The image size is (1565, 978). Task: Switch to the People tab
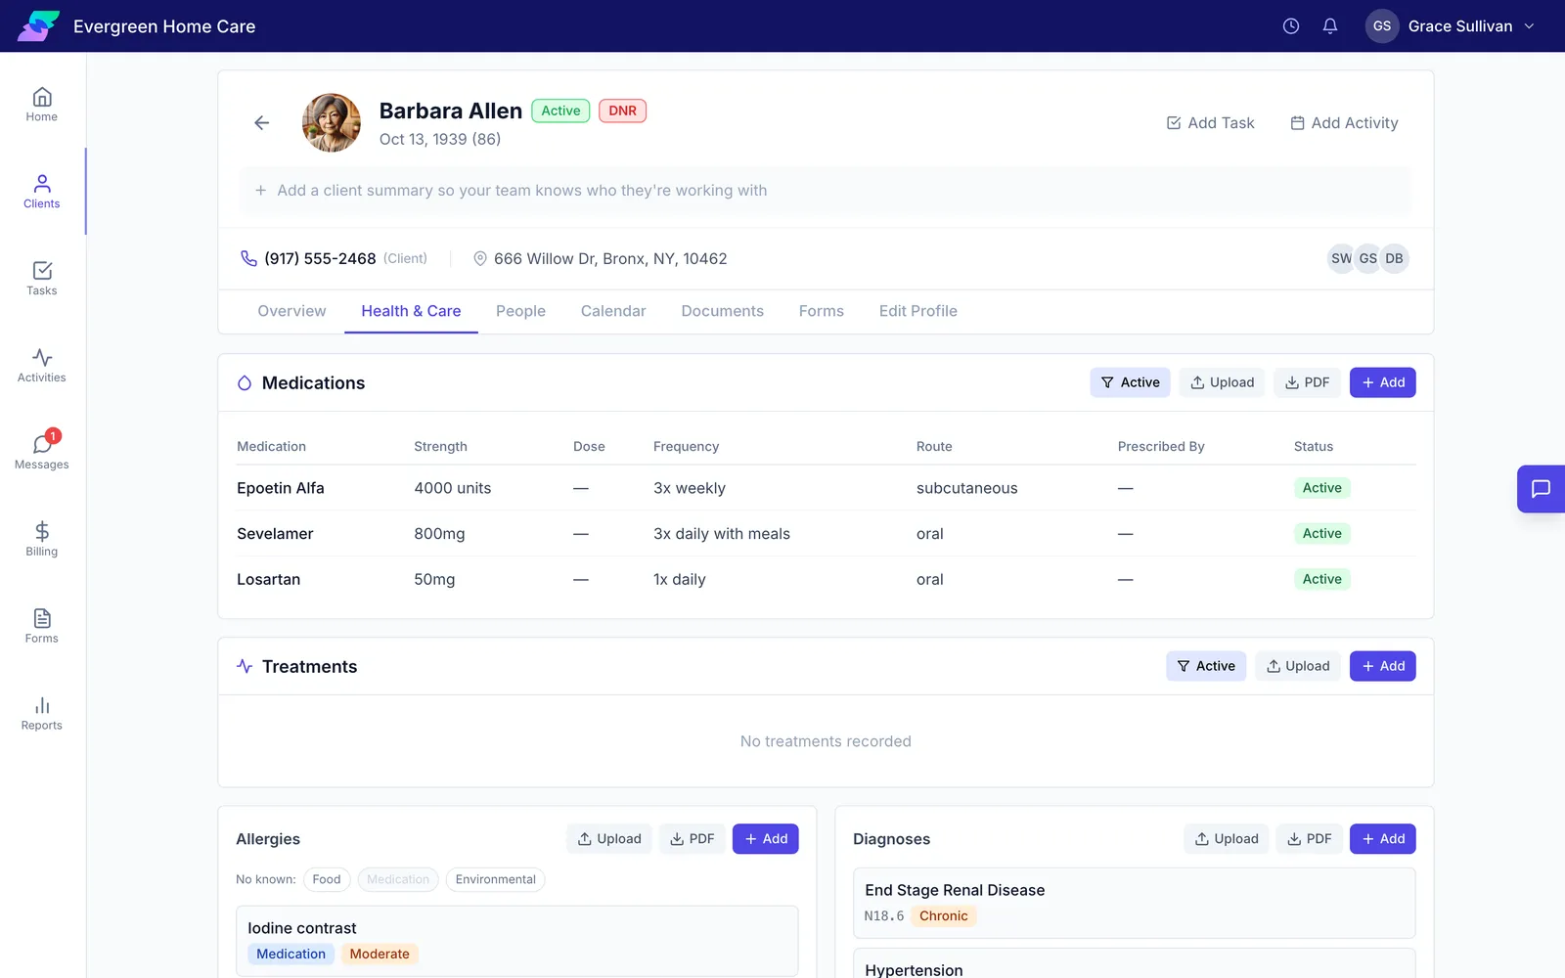coord(520,311)
